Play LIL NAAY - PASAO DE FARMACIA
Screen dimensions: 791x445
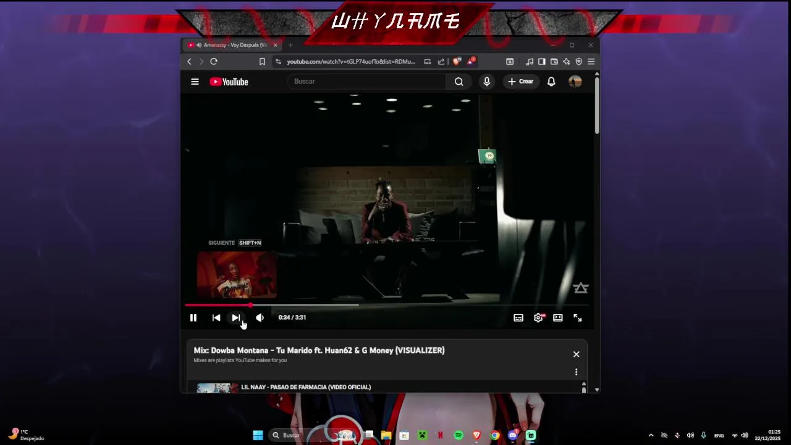point(306,388)
